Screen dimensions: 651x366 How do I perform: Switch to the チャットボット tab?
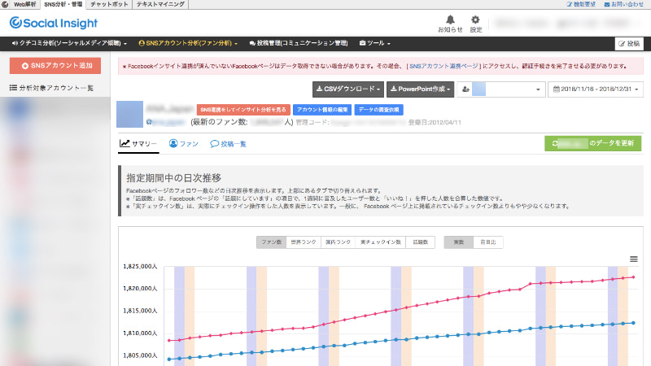pyautogui.click(x=109, y=4)
